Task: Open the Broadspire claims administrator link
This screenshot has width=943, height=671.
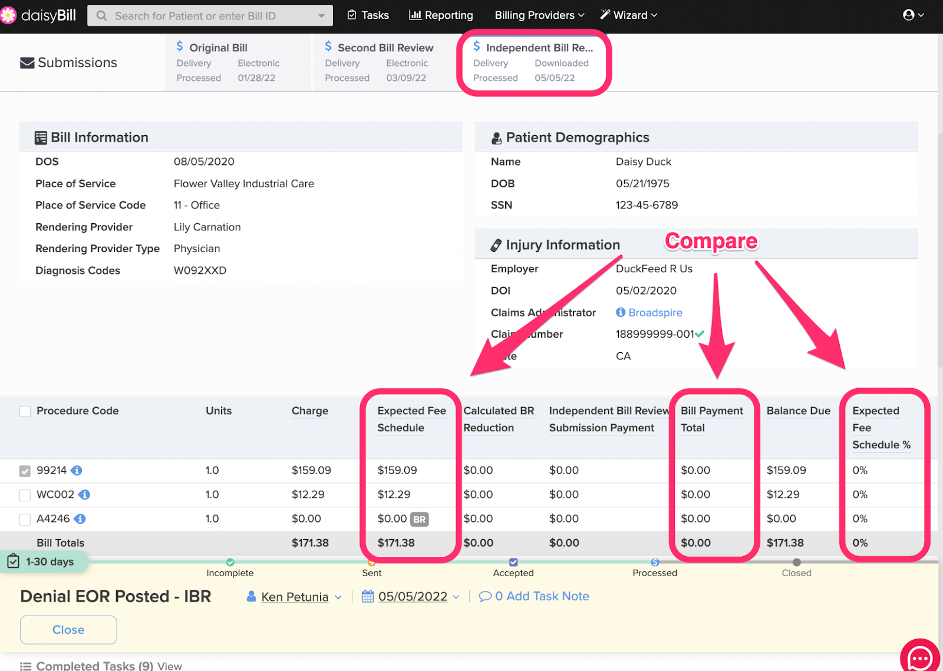Action: point(655,312)
